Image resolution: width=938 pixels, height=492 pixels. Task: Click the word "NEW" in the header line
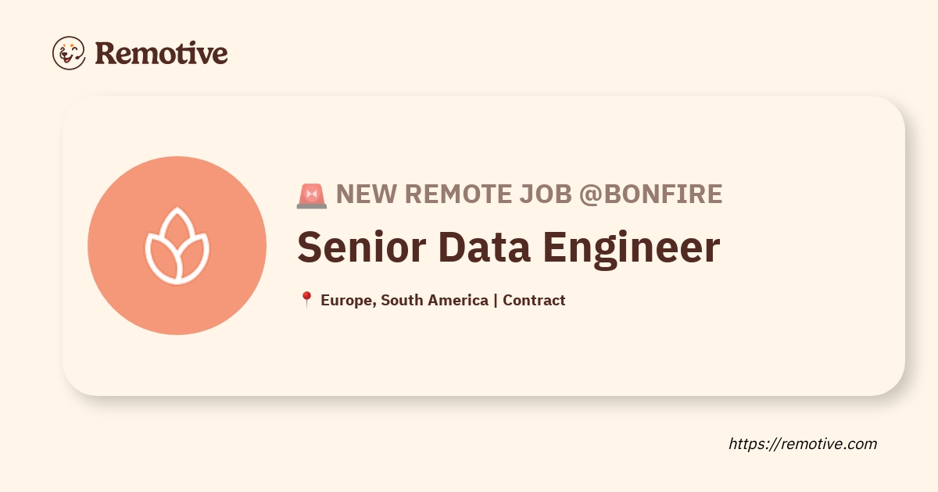(366, 194)
